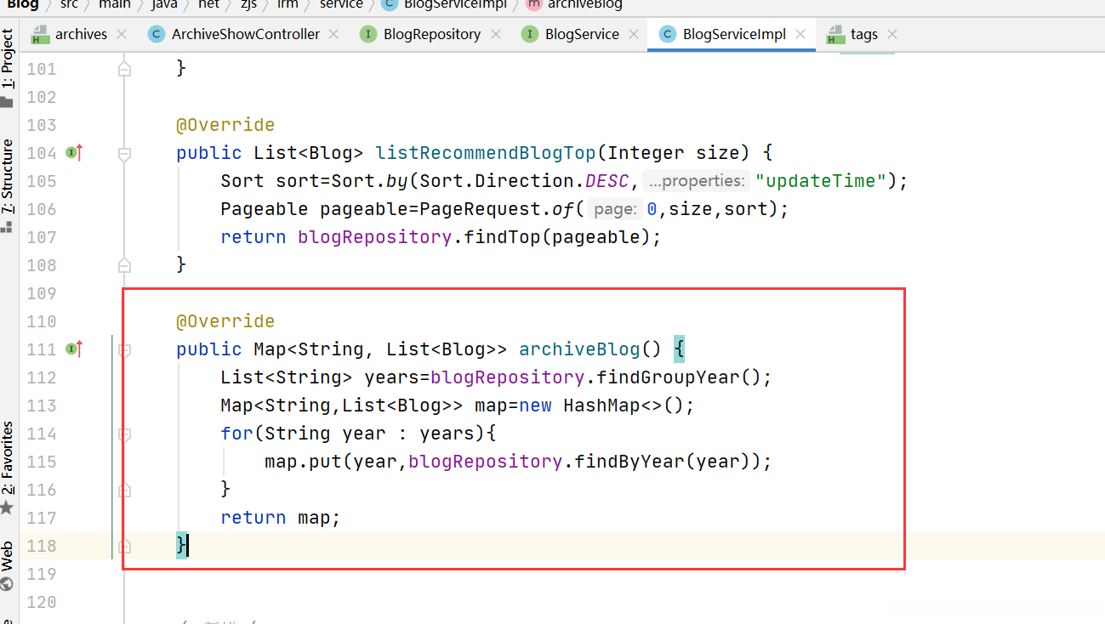The width and height of the screenshot is (1105, 624).
Task: Click fold end marker on line 118
Action: tap(124, 545)
